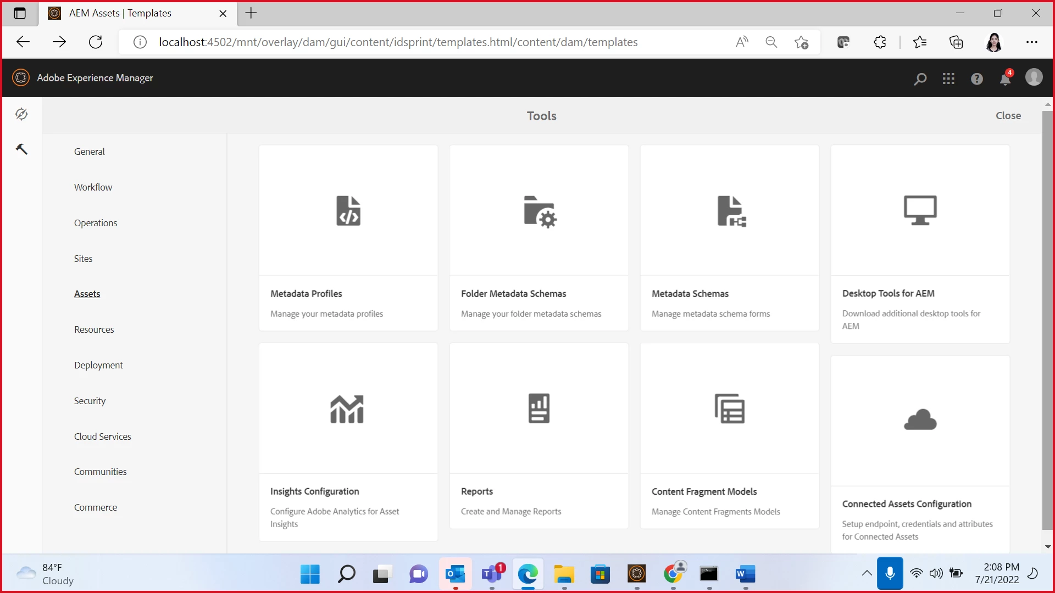This screenshot has width=1055, height=593.
Task: Click the Content Fragment Models title
Action: click(x=704, y=491)
